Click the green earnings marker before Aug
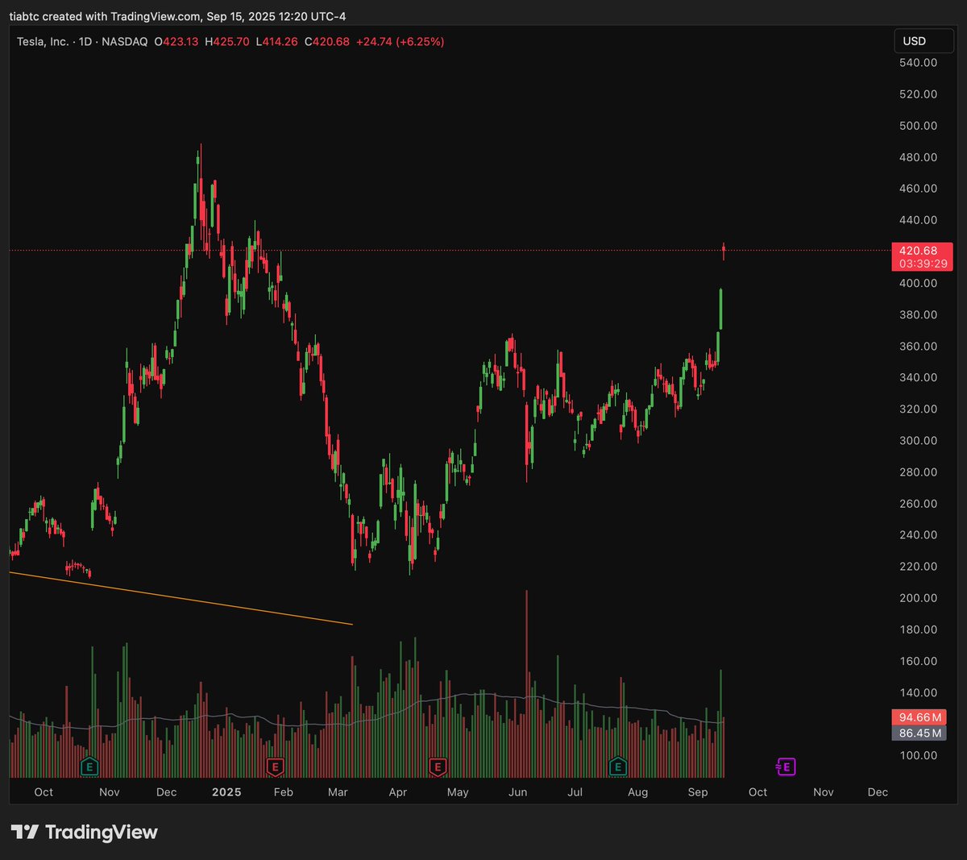 coord(618,767)
